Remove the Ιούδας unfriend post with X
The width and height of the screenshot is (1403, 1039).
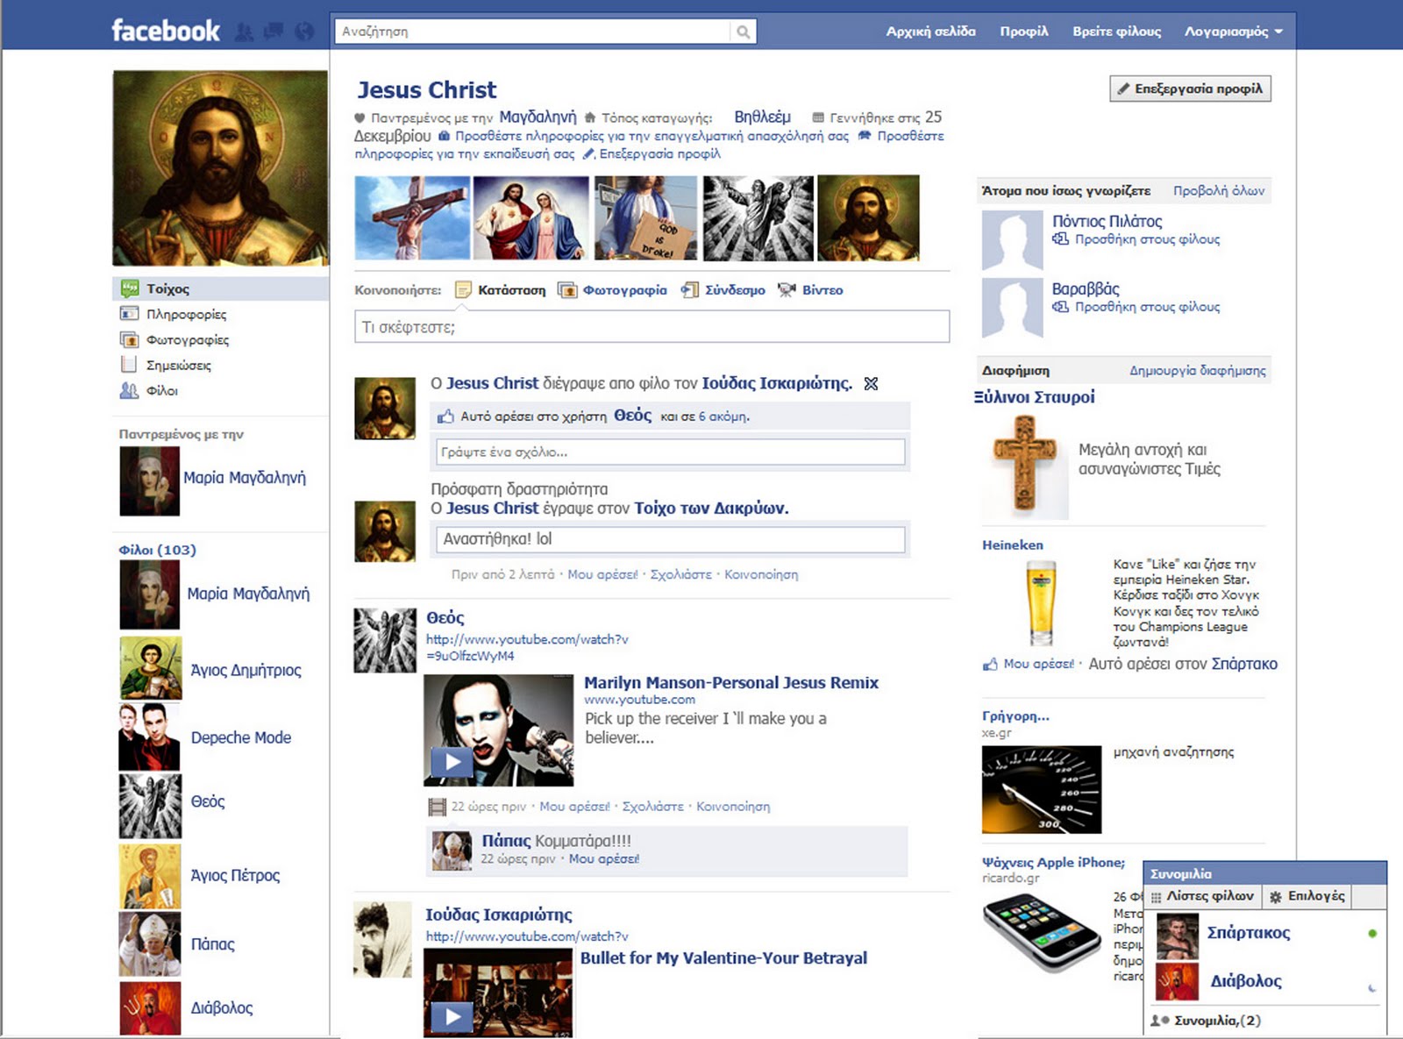click(x=871, y=383)
